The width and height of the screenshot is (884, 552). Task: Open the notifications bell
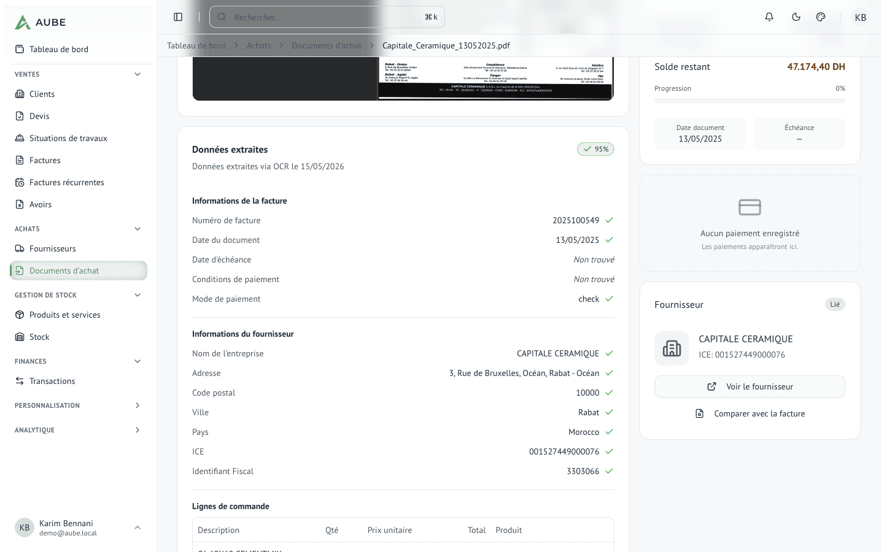[x=769, y=17]
